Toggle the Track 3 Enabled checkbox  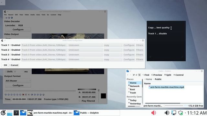[10, 54]
